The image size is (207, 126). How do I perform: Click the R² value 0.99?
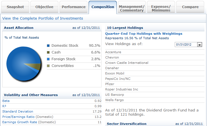pos(98,106)
